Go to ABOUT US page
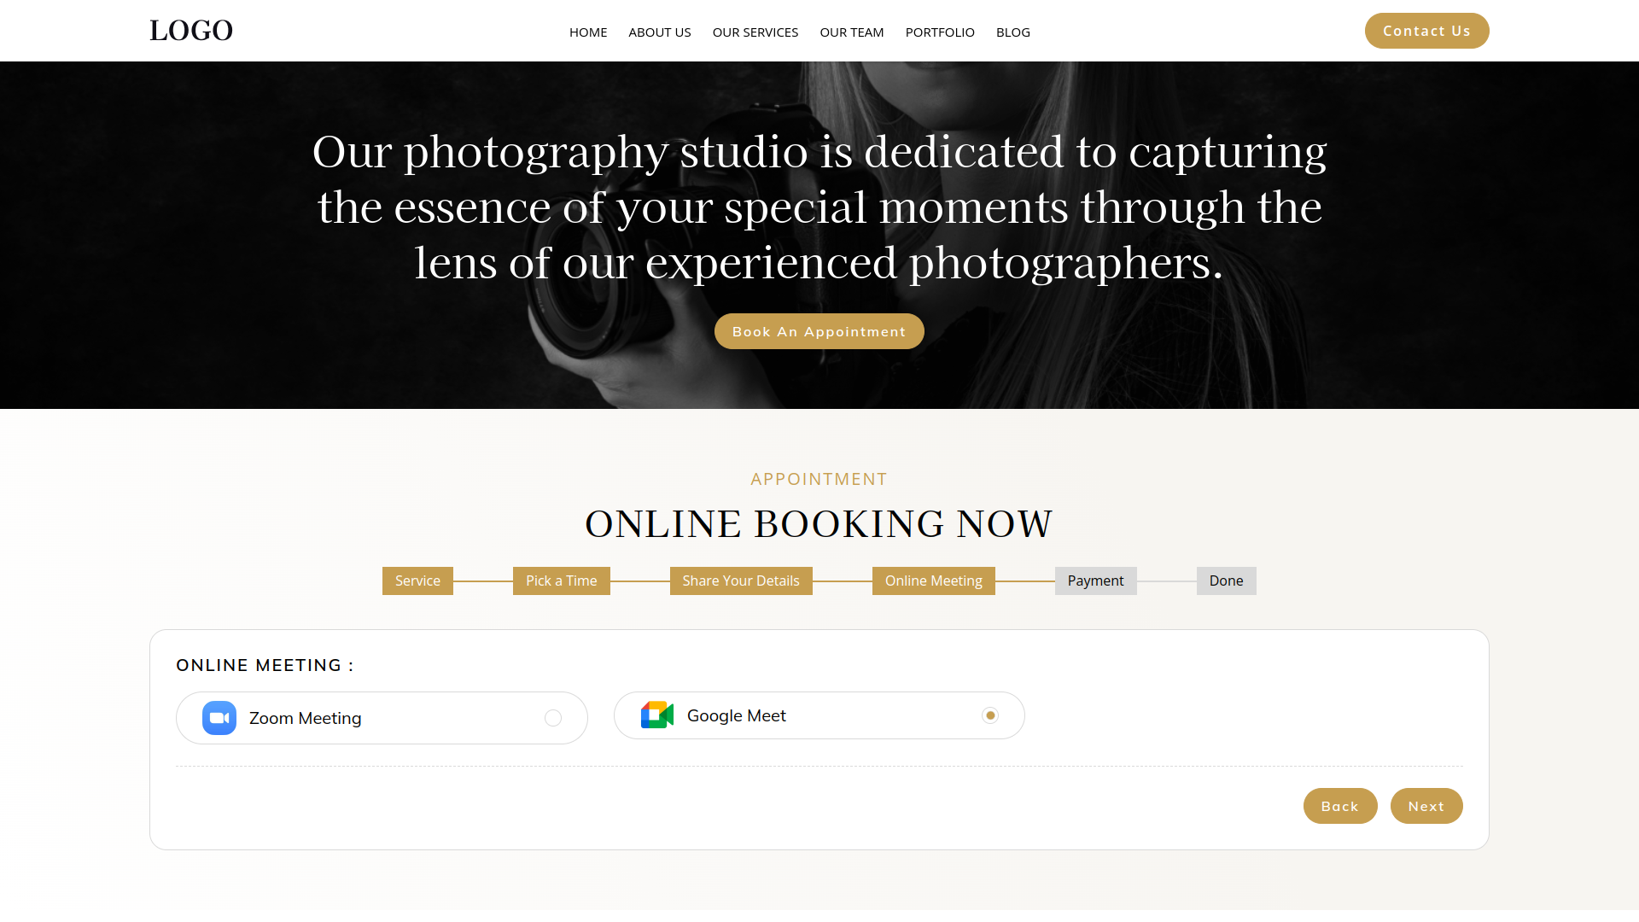The image size is (1639, 922). pos(660,32)
